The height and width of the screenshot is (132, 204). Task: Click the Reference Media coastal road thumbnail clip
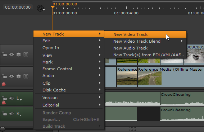point(150,78)
